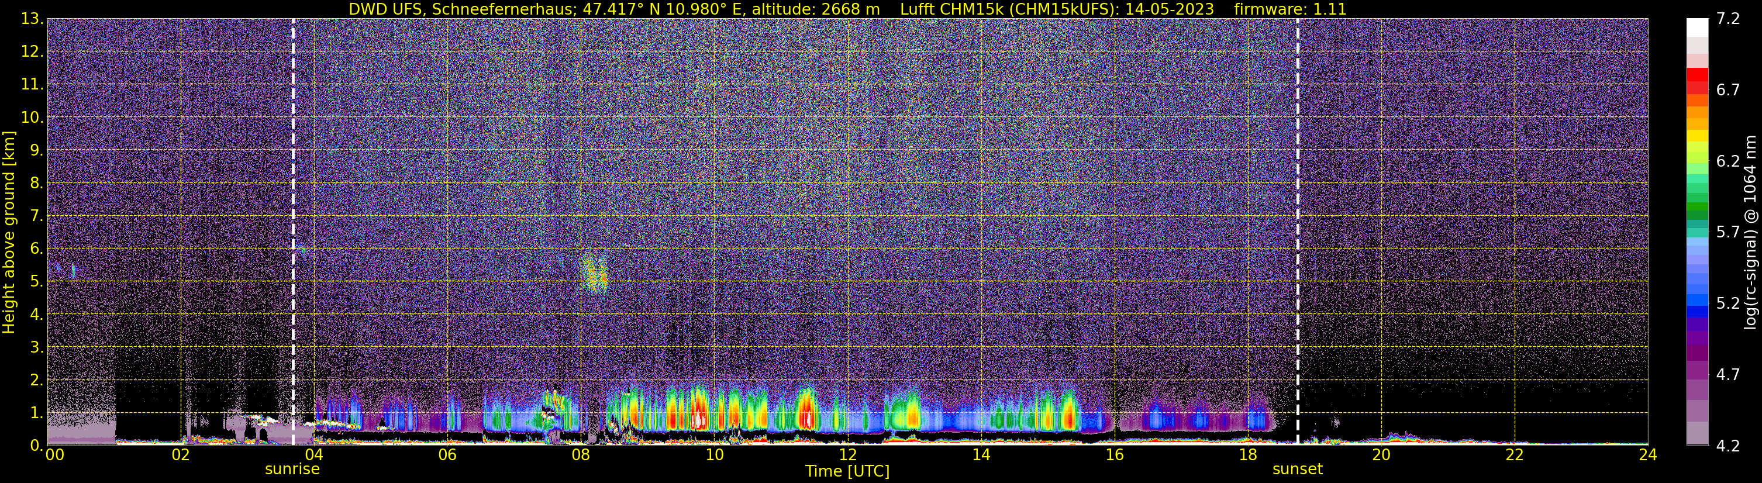This screenshot has width=1762, height=483.
Task: Click the '5.7' colorbar tick value
Action: [1728, 232]
